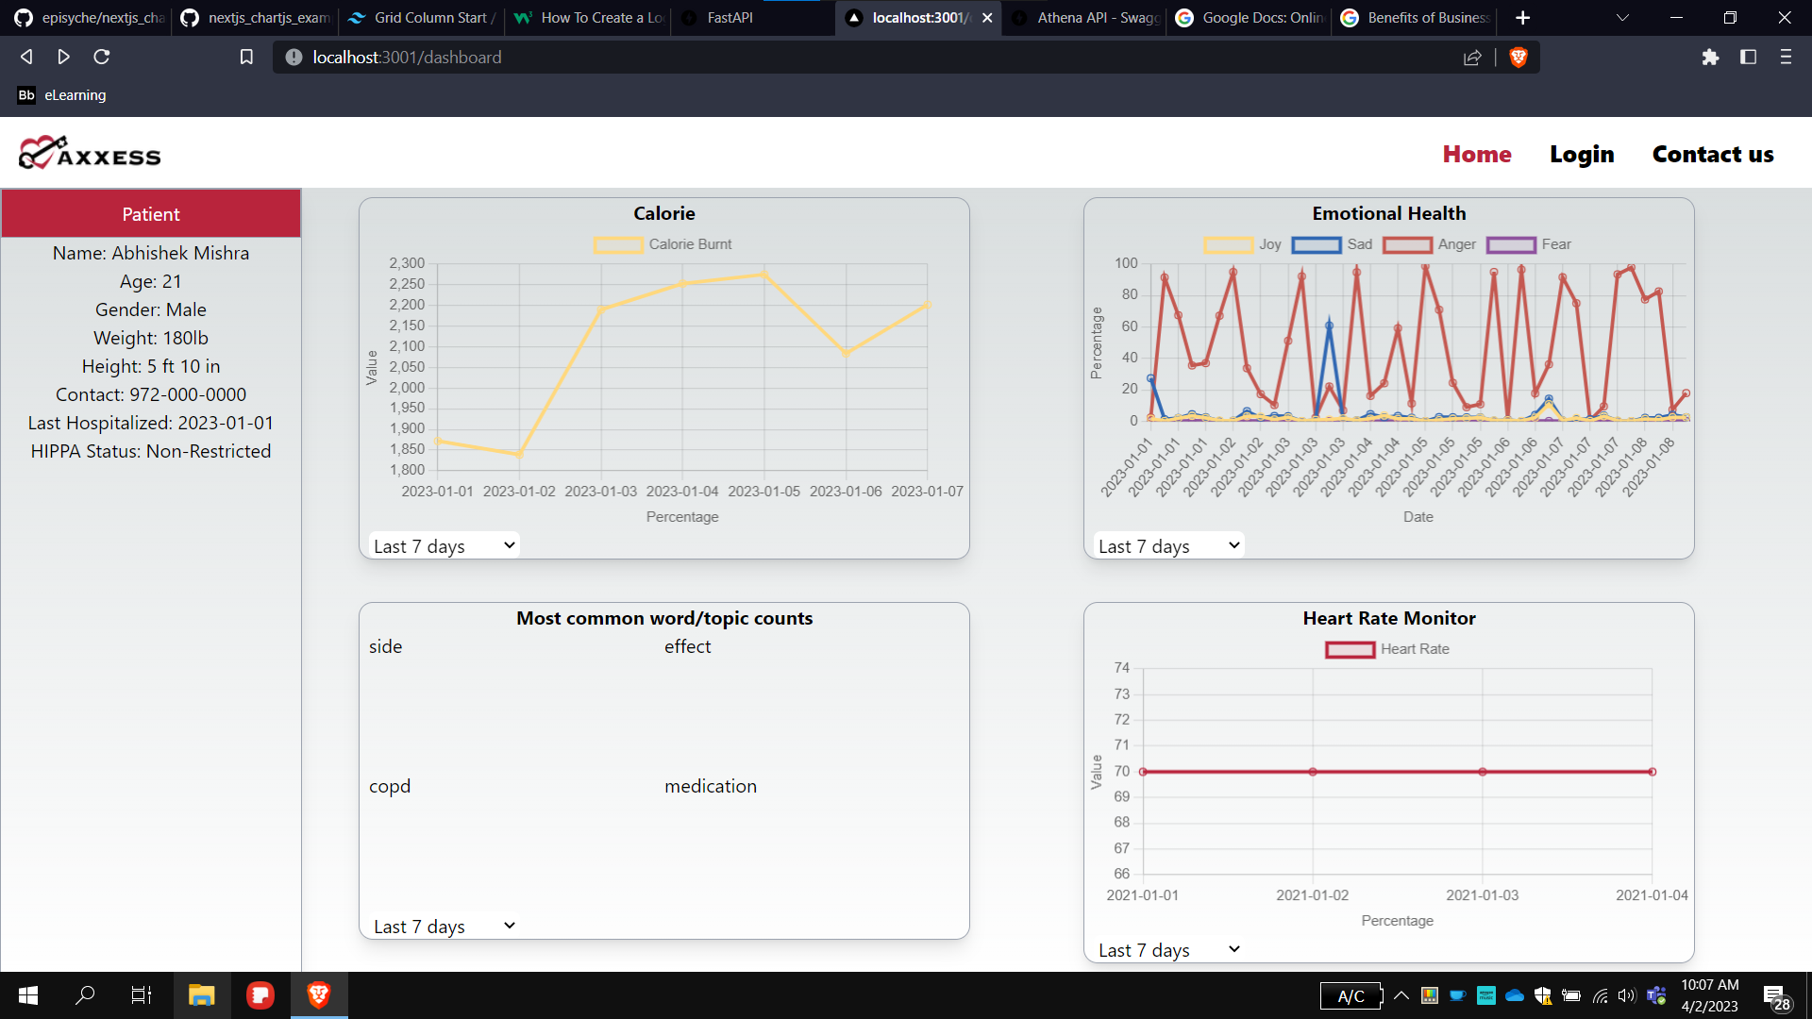Expand Emotional Health Last 7 days dropdown
Viewport: 1812px width, 1019px height.
coord(1168,545)
